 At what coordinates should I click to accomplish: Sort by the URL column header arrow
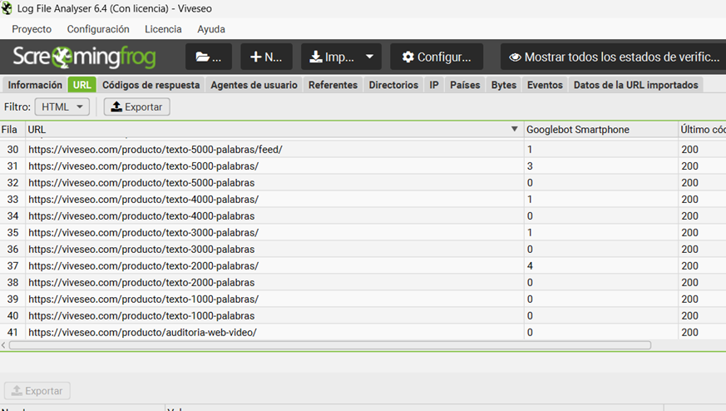(515, 130)
